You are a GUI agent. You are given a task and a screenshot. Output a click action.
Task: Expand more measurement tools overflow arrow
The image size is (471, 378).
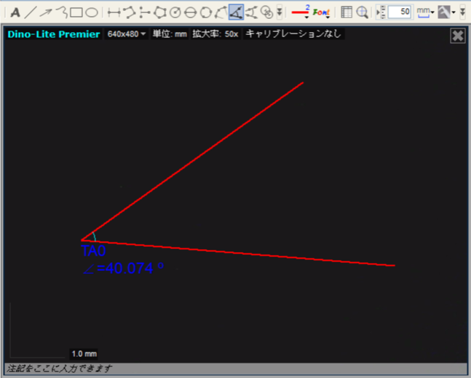click(x=280, y=12)
